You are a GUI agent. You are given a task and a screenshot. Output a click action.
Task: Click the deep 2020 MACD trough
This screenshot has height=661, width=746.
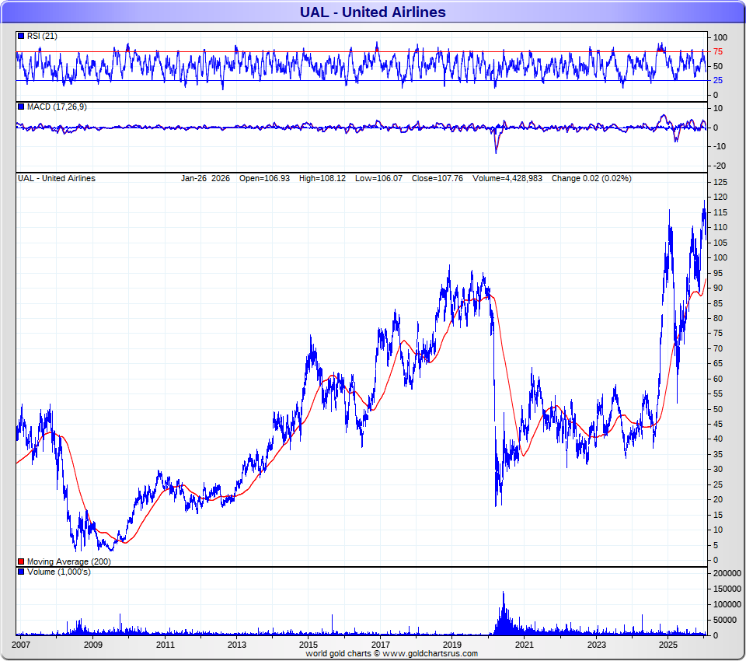click(x=497, y=152)
